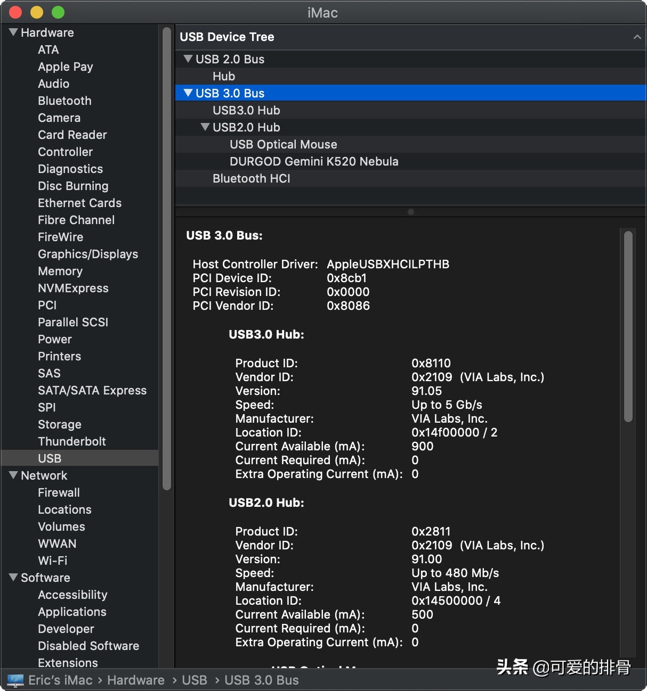Collapse the Software section triangle
The width and height of the screenshot is (647, 691).
14,577
